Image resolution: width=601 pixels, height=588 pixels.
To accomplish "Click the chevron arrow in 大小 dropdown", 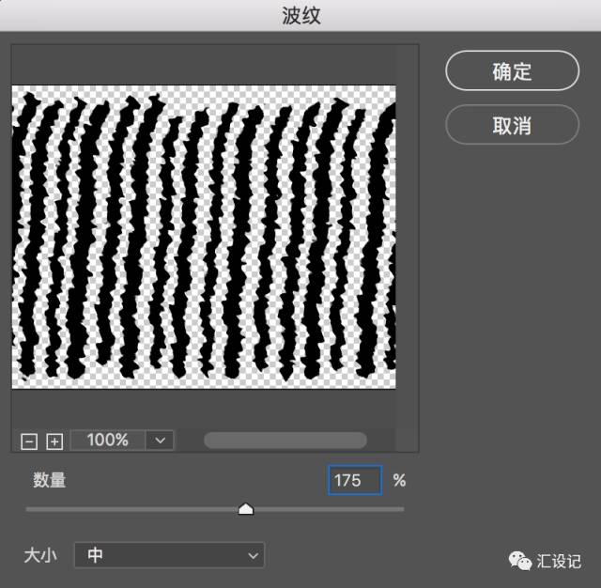I will [253, 556].
